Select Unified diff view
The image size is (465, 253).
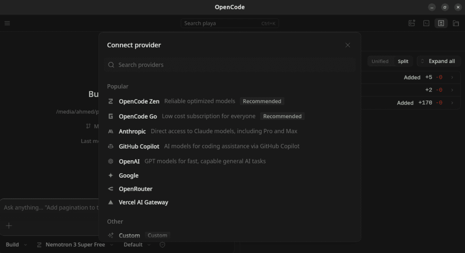point(380,62)
